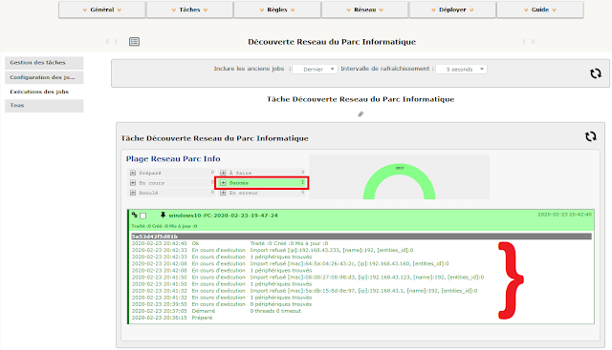Tick the windows10-PC job checkbox
612x350 pixels.
(x=143, y=216)
